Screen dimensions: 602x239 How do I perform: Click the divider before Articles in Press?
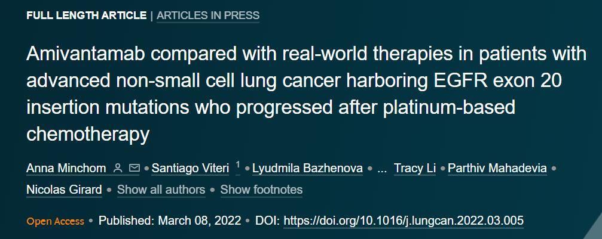[151, 15]
